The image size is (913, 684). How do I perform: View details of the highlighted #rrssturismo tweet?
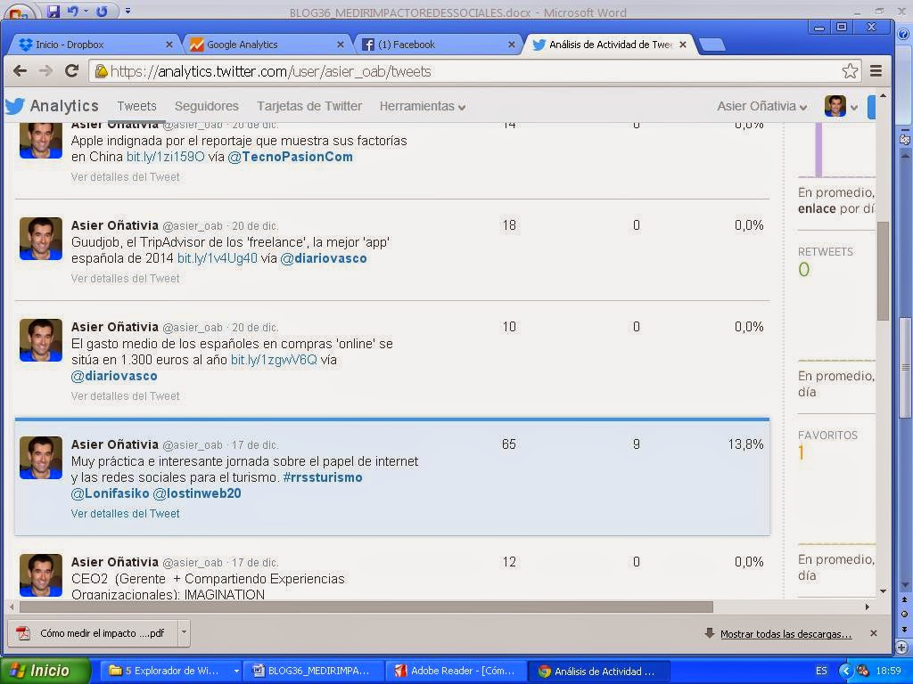point(125,514)
